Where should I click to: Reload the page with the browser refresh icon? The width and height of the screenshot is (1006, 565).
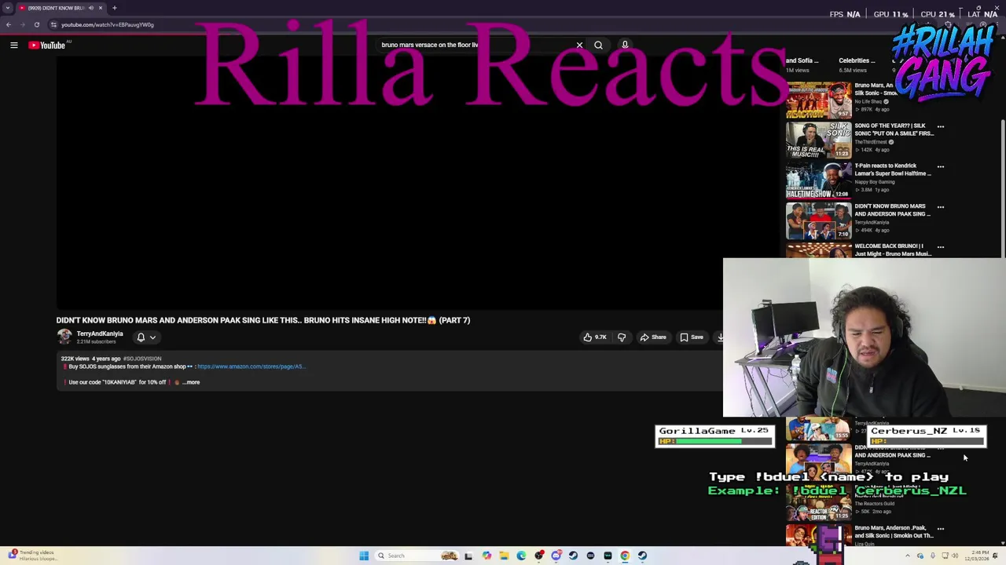(x=36, y=24)
